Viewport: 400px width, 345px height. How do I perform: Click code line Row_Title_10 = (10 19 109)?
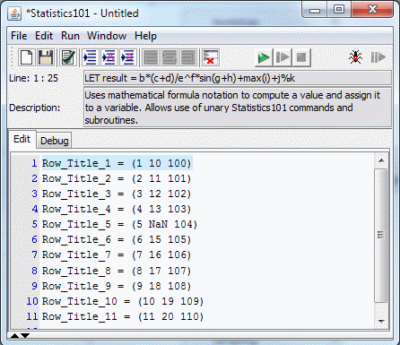click(x=123, y=301)
